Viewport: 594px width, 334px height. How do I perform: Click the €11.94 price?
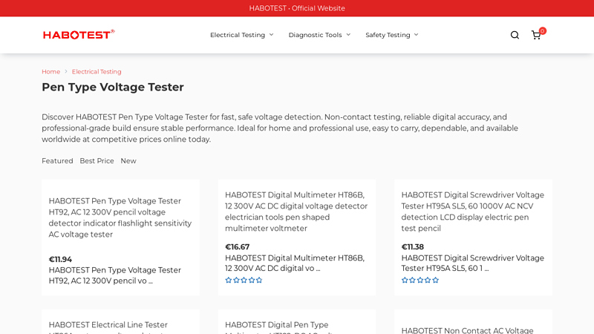[60, 259]
